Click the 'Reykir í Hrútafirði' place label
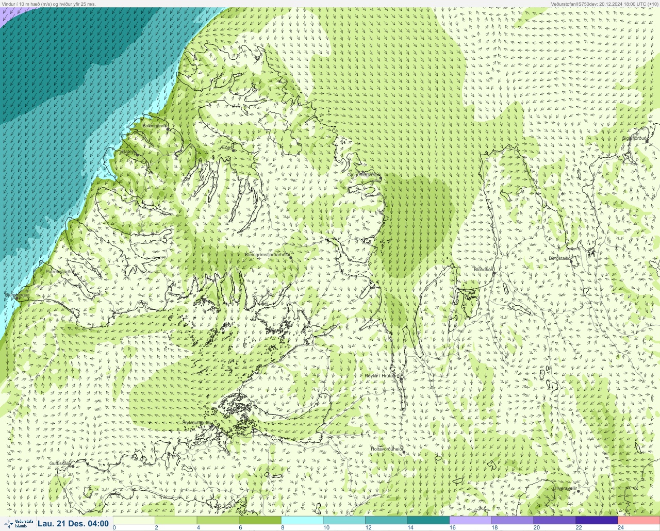This screenshot has width=660, height=531. pos(383,376)
